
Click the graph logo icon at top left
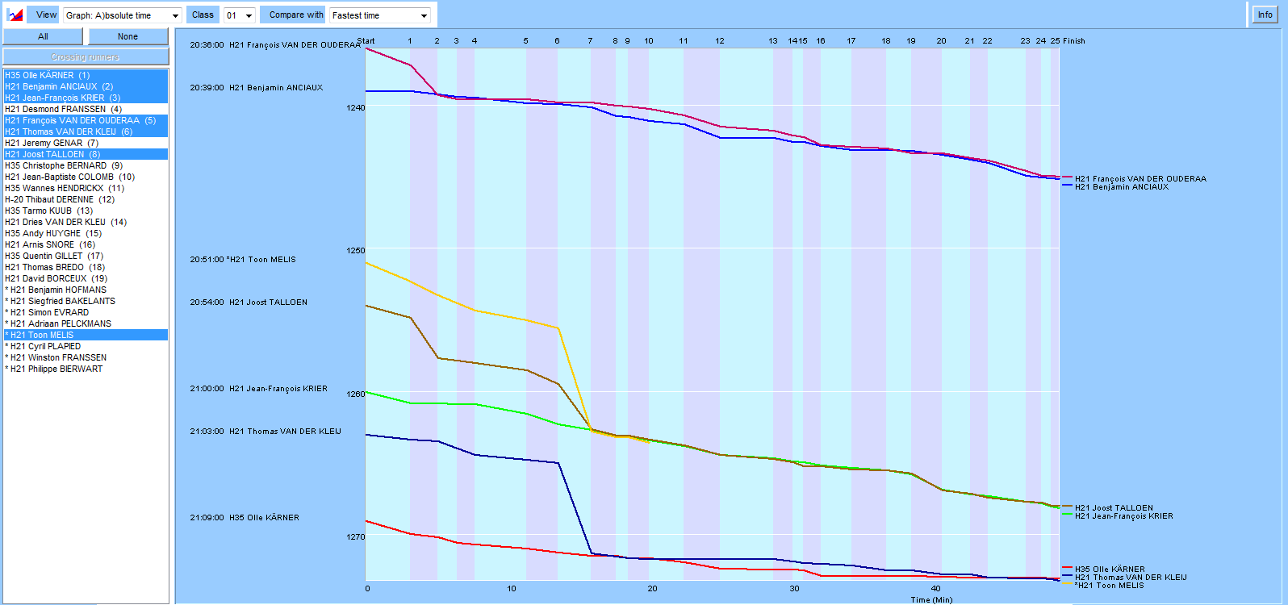(x=15, y=15)
